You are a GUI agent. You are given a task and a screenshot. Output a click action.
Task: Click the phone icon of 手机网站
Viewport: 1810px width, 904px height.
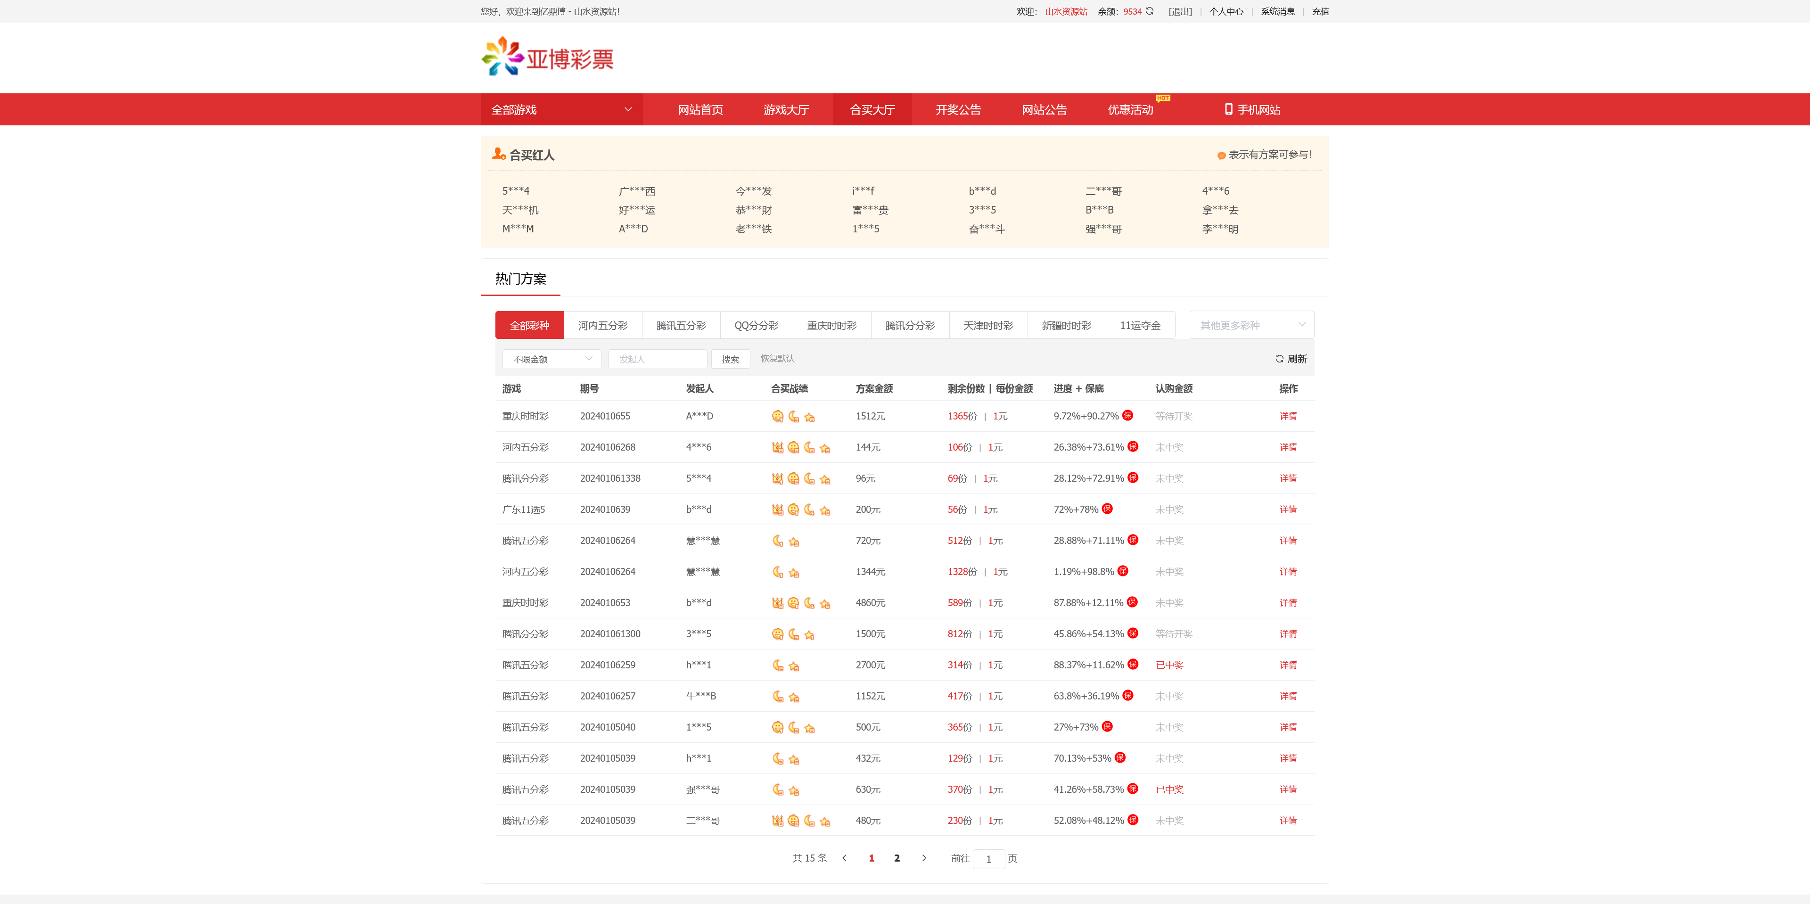(x=1228, y=109)
